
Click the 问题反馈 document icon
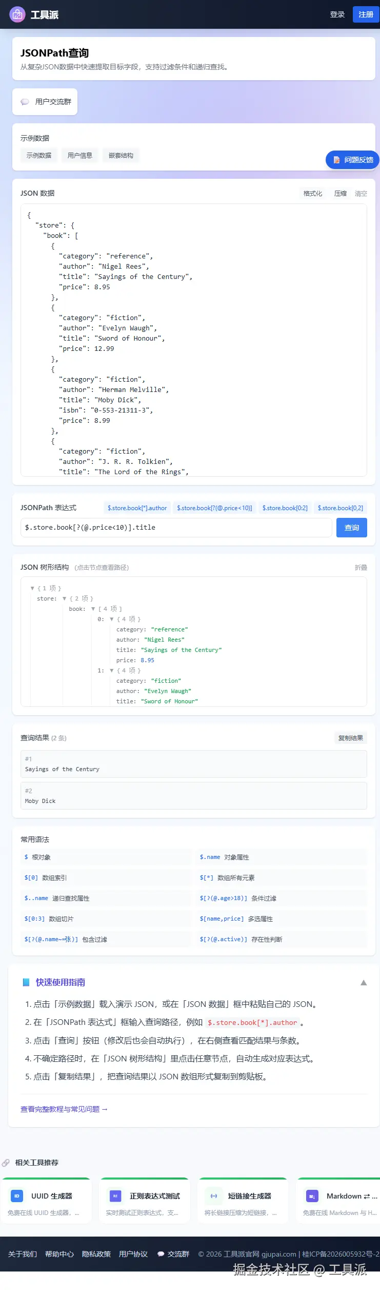(x=337, y=160)
